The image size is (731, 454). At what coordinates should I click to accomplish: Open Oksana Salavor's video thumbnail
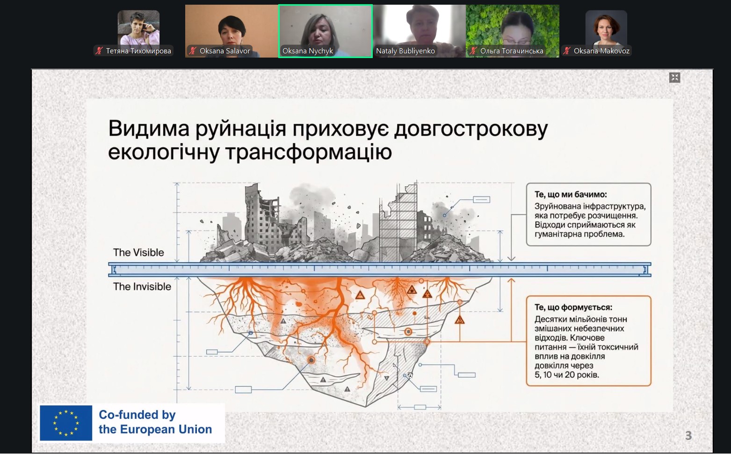[232, 31]
